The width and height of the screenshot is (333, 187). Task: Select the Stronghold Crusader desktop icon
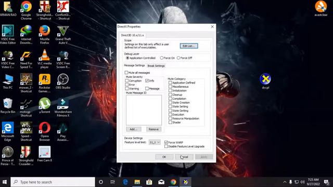(x=26, y=156)
